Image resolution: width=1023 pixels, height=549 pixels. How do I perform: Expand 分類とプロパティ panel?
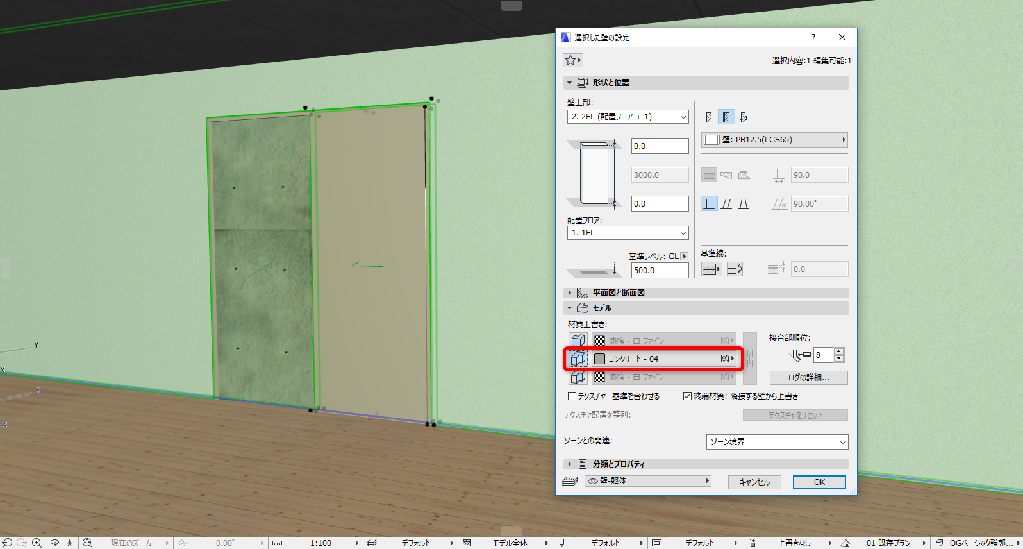pos(569,464)
